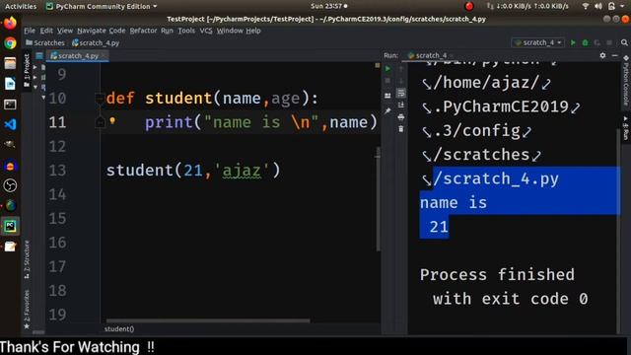Open OBS Studio from the dock
This screenshot has height=355, width=631.
coord(10,185)
